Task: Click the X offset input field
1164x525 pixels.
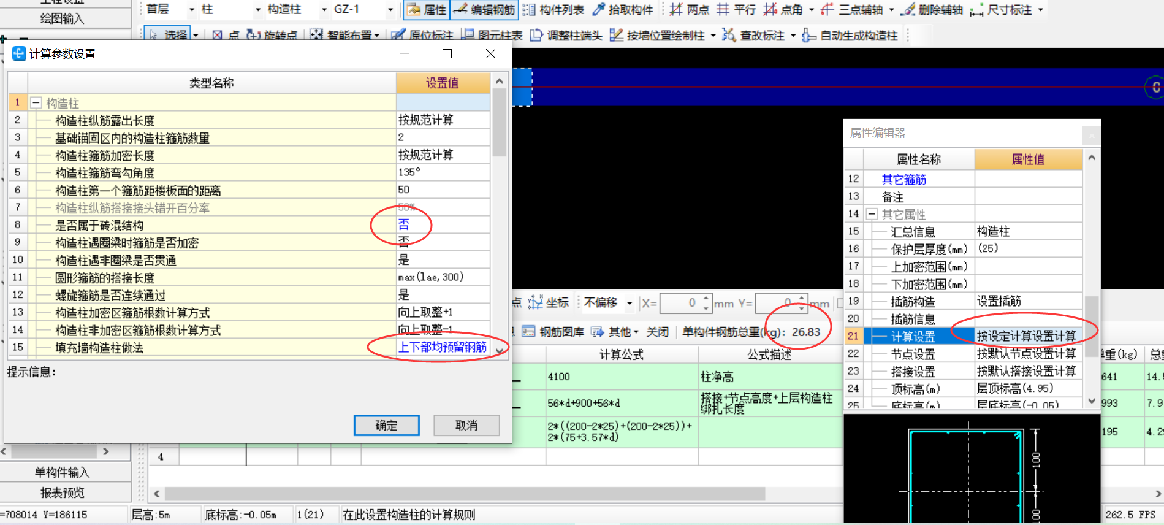Action: pos(680,303)
